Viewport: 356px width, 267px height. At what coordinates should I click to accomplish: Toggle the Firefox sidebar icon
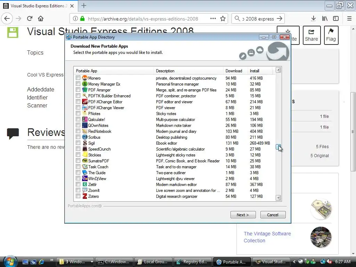tap(336, 19)
